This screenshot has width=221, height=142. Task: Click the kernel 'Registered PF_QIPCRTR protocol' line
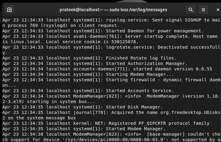[106, 123]
